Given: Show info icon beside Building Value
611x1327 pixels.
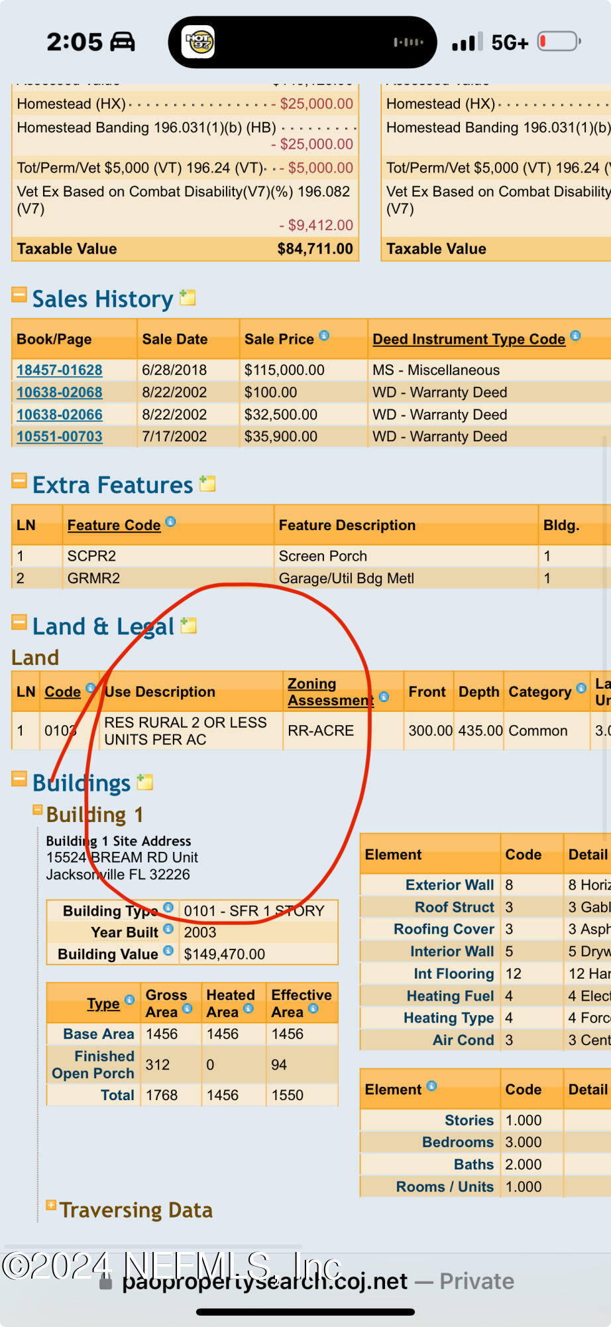Looking at the screenshot, I should pyautogui.click(x=168, y=951).
